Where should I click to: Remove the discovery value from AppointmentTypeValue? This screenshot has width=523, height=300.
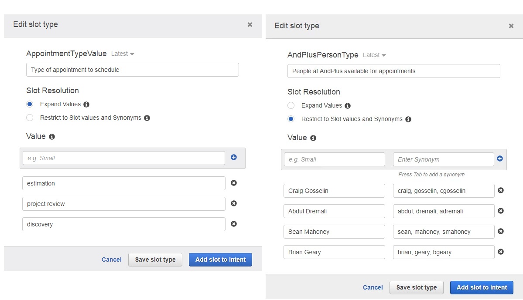click(x=234, y=224)
